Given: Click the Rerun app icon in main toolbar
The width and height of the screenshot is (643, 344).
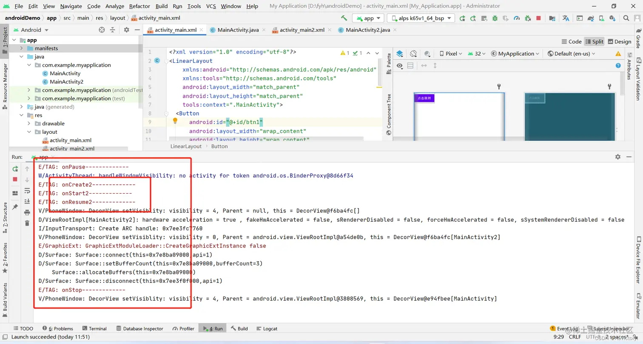Looking at the screenshot, I should point(462,18).
